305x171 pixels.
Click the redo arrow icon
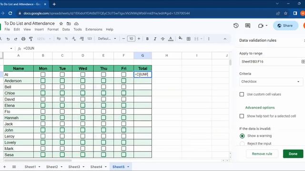pos(16,39)
